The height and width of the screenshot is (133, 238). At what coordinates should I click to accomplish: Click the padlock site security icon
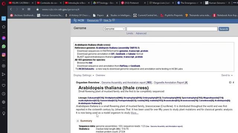click(x=38, y=9)
